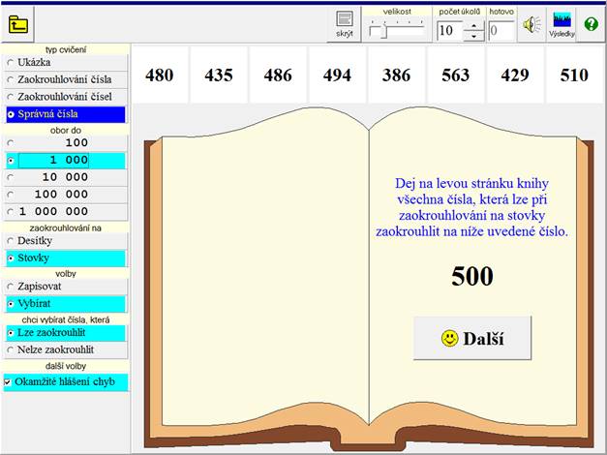Toggle the sound speaker icon
The width and height of the screenshot is (607, 455).
pos(531,24)
